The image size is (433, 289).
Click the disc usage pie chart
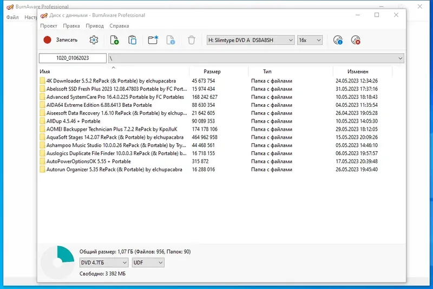pos(57,262)
